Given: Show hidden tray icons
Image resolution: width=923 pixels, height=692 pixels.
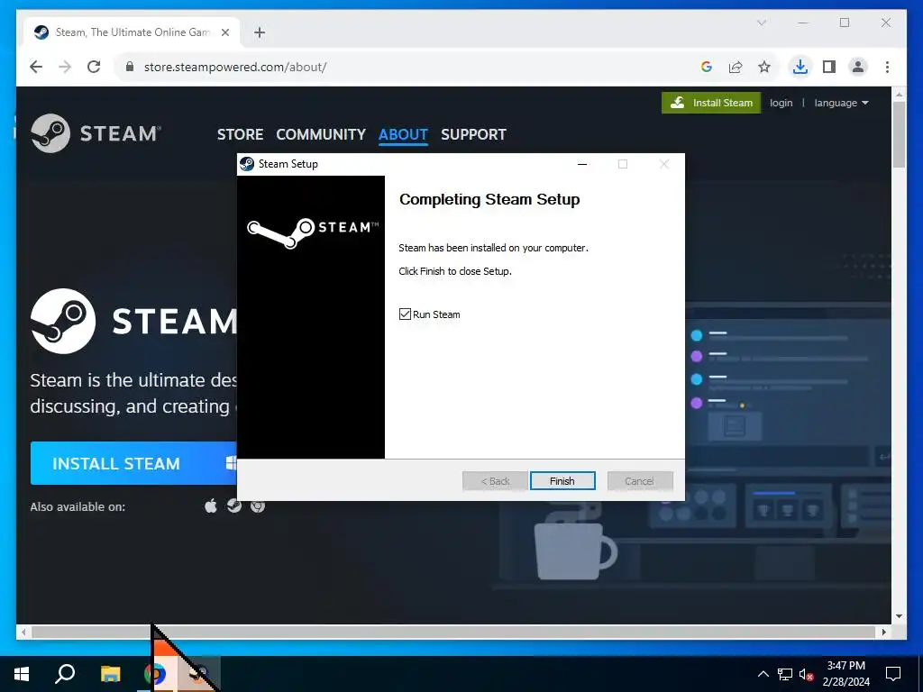Looking at the screenshot, I should pyautogui.click(x=763, y=674).
